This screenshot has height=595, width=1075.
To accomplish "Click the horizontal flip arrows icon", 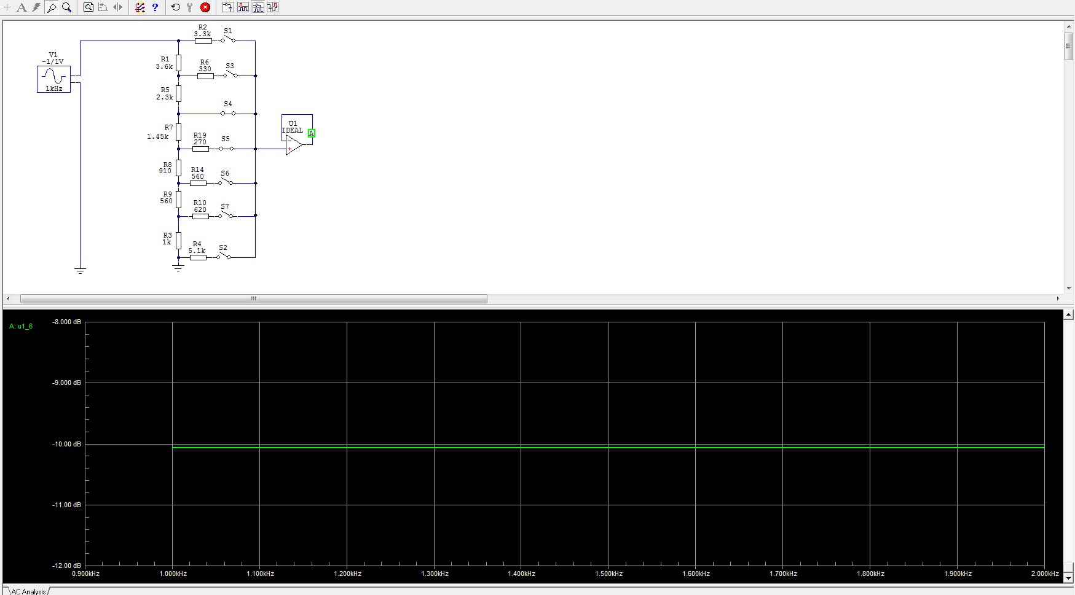I will 118,7.
